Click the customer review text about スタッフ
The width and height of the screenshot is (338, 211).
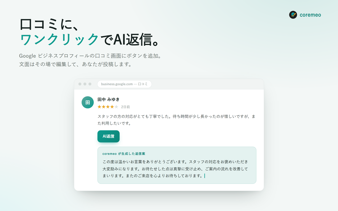pyautogui.click(x=176, y=120)
